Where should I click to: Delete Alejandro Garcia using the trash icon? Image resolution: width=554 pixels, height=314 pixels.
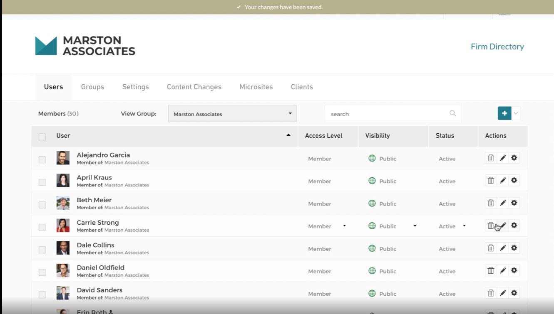click(491, 157)
